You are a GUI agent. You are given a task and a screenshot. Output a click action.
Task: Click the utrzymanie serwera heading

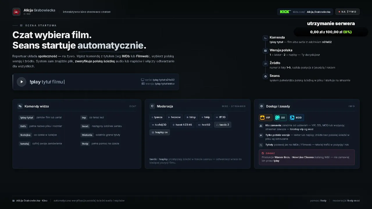click(331, 24)
